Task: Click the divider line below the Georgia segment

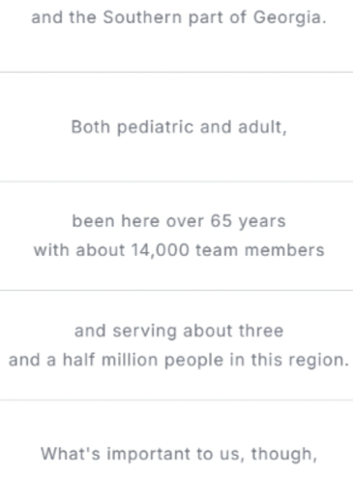Action: coord(176,73)
